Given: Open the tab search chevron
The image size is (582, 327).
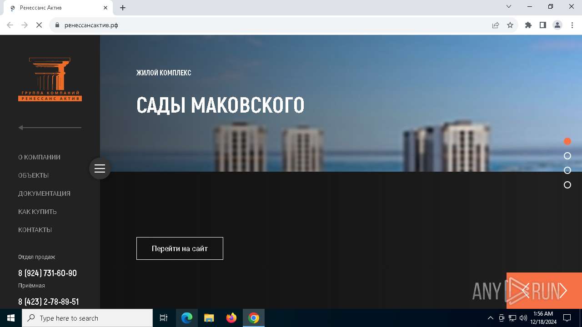Looking at the screenshot, I should coord(509,6).
